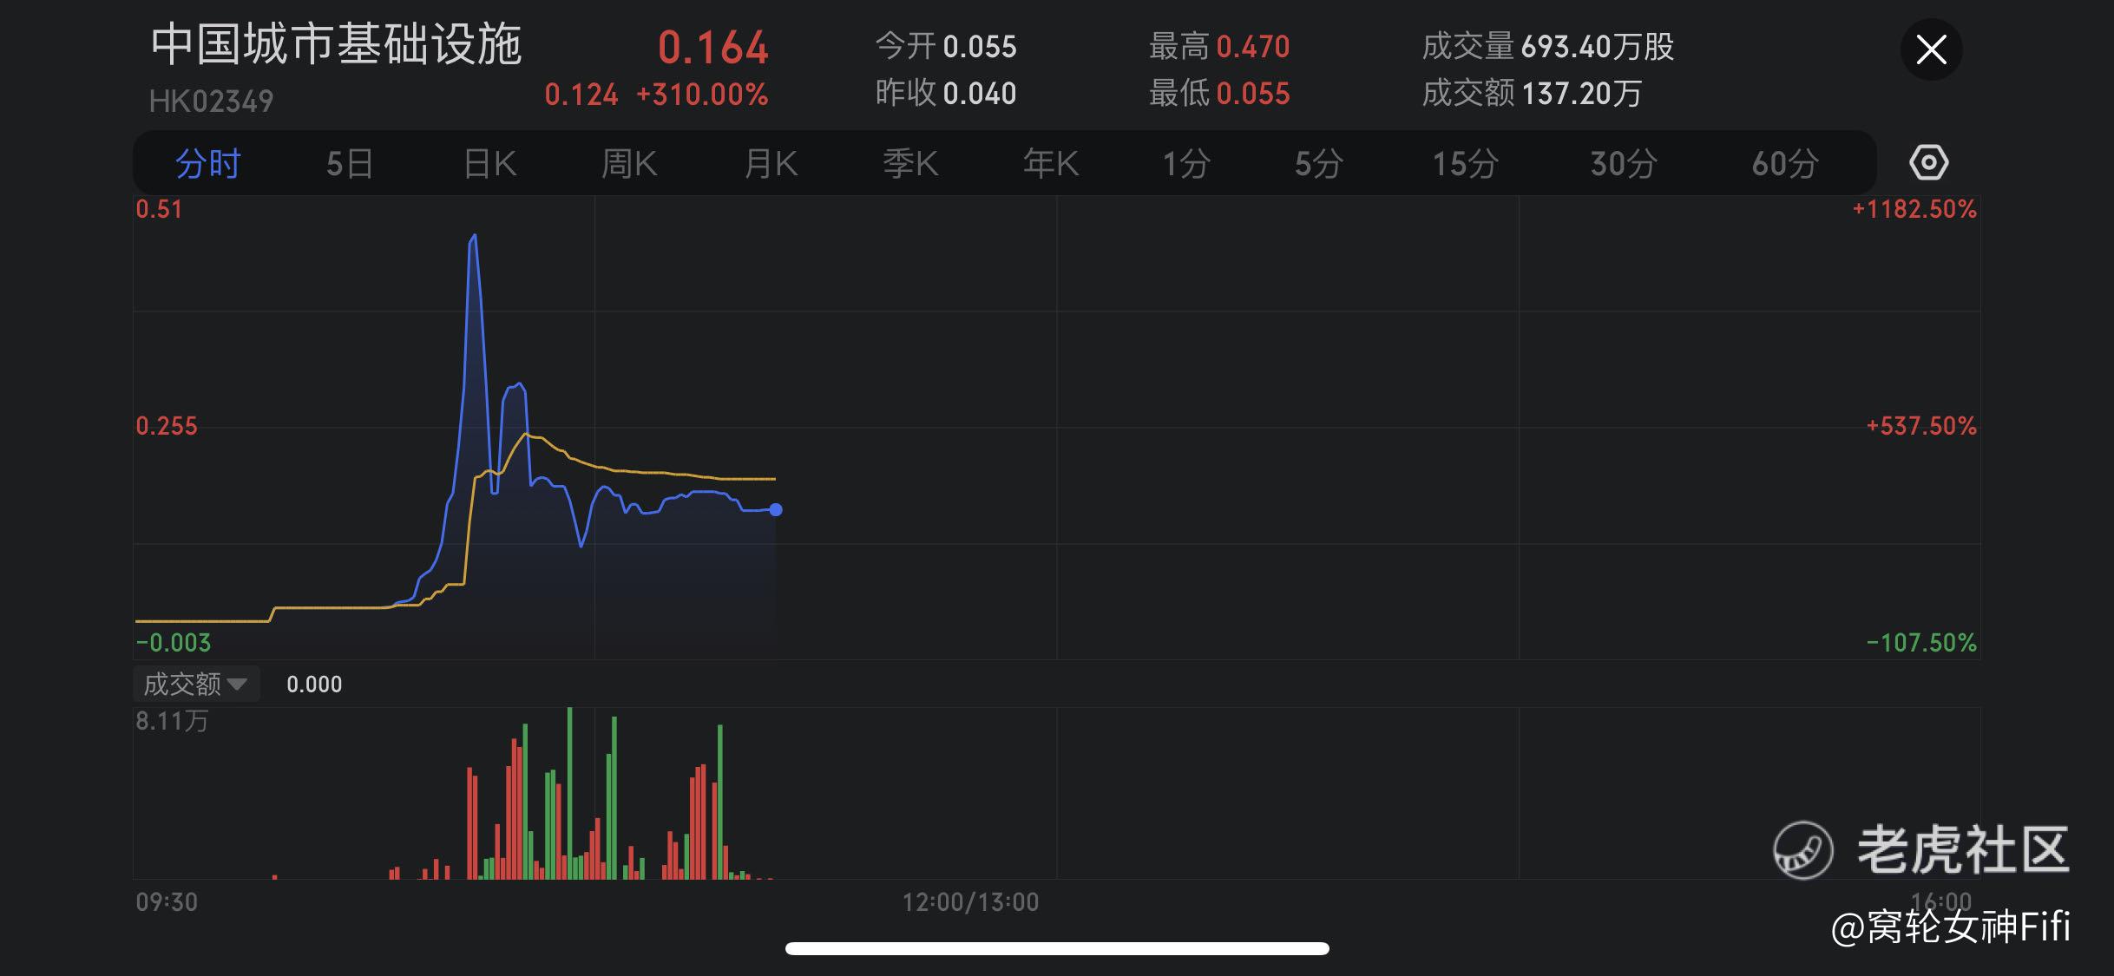Click 今开 0.055 opening price

coord(946,47)
